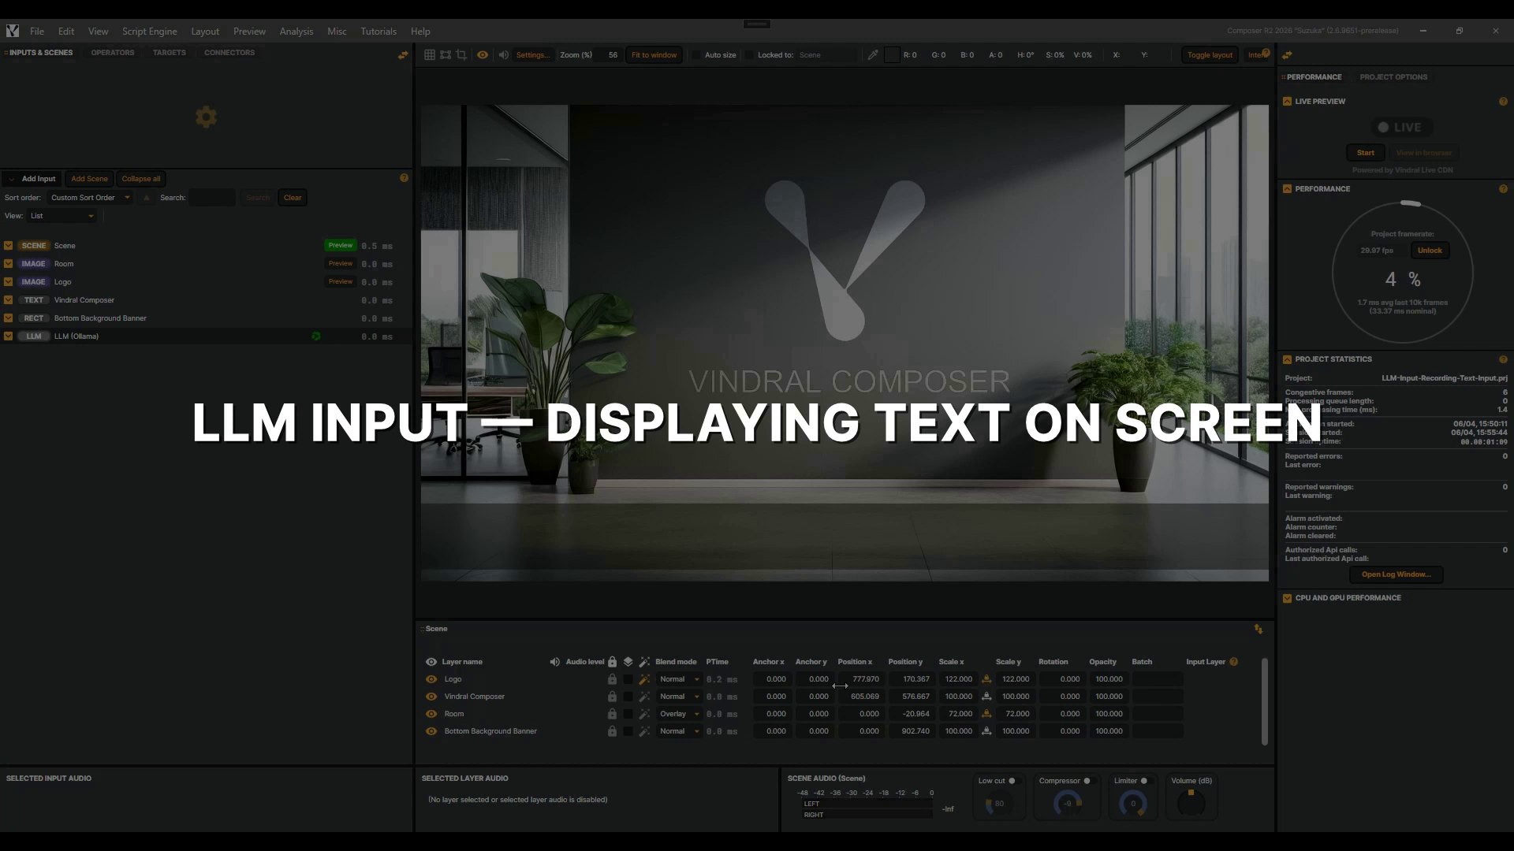
Task: Click the sampled color swatch box
Action: coord(892,55)
